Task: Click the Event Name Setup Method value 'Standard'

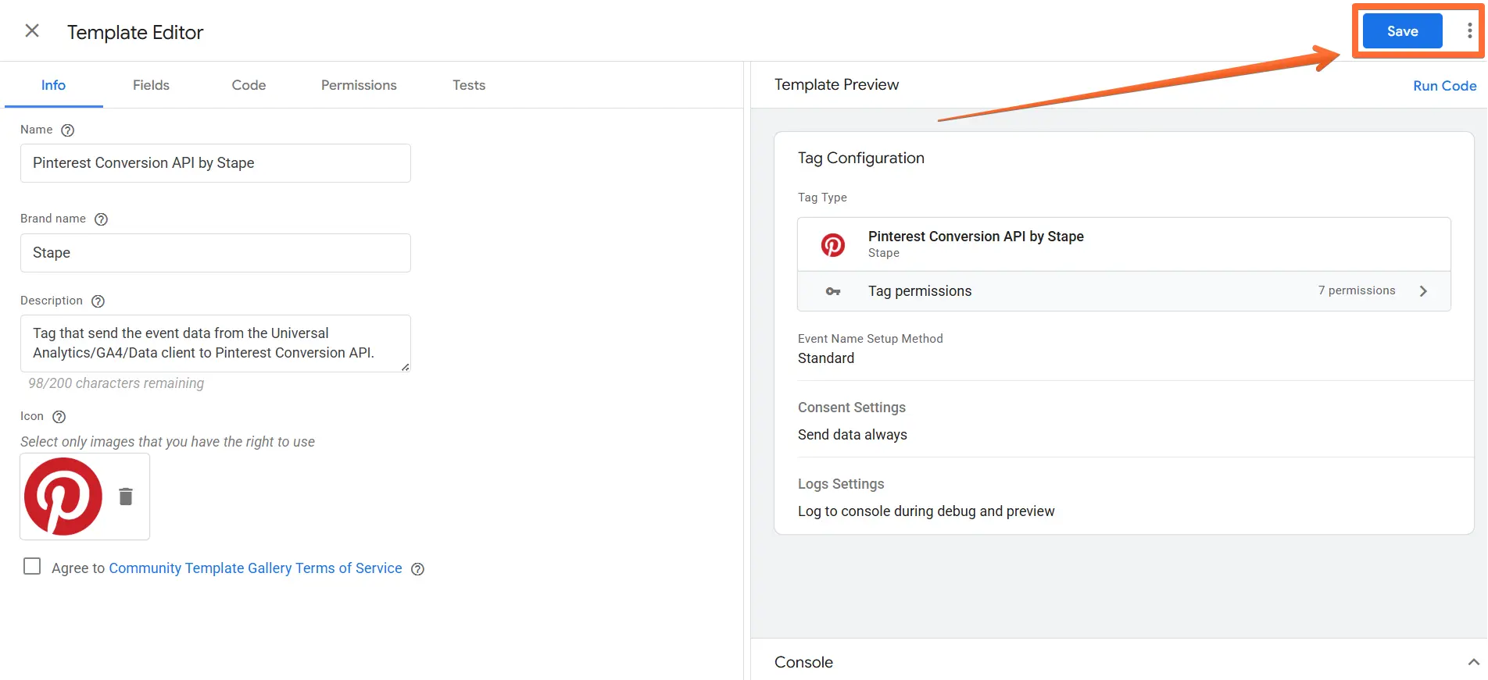Action: coord(826,358)
